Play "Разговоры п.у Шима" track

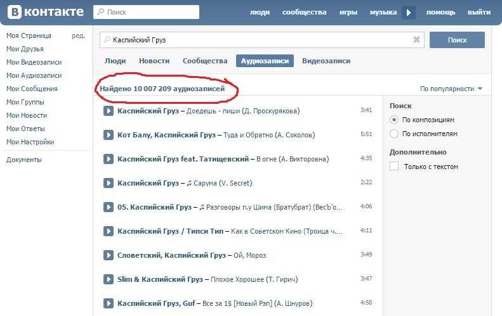pyautogui.click(x=109, y=207)
